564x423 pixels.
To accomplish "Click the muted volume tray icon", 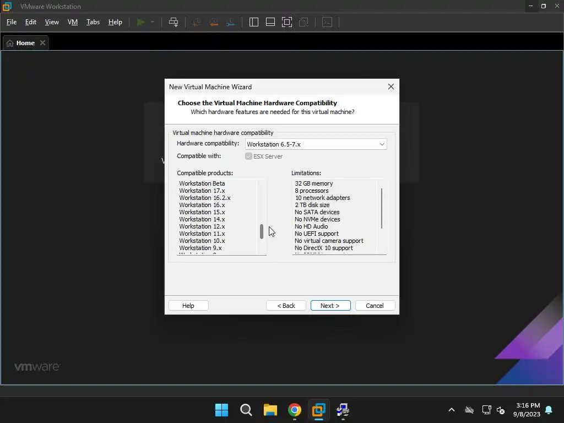I will click(500, 410).
